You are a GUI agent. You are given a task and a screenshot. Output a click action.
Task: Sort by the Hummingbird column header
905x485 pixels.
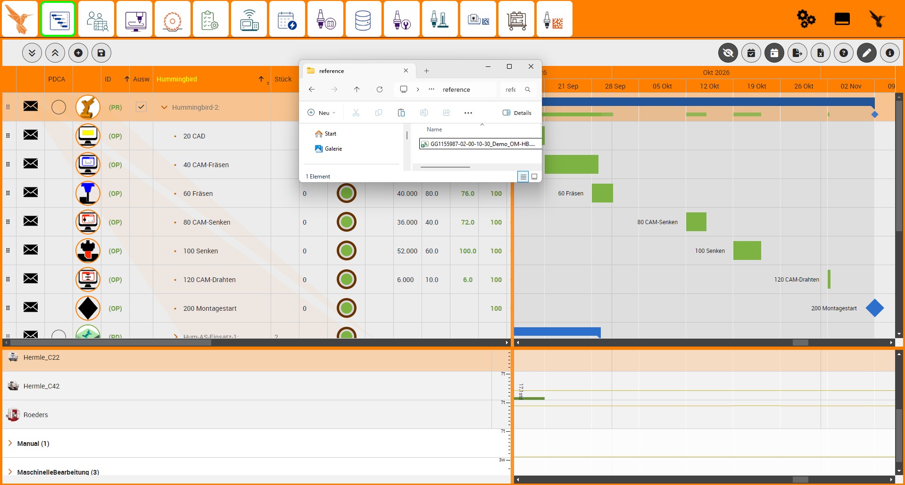click(177, 79)
